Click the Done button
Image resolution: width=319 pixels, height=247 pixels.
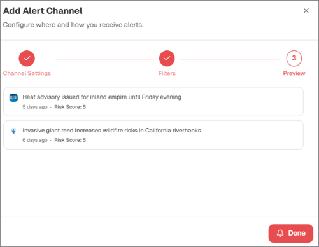coord(291,233)
